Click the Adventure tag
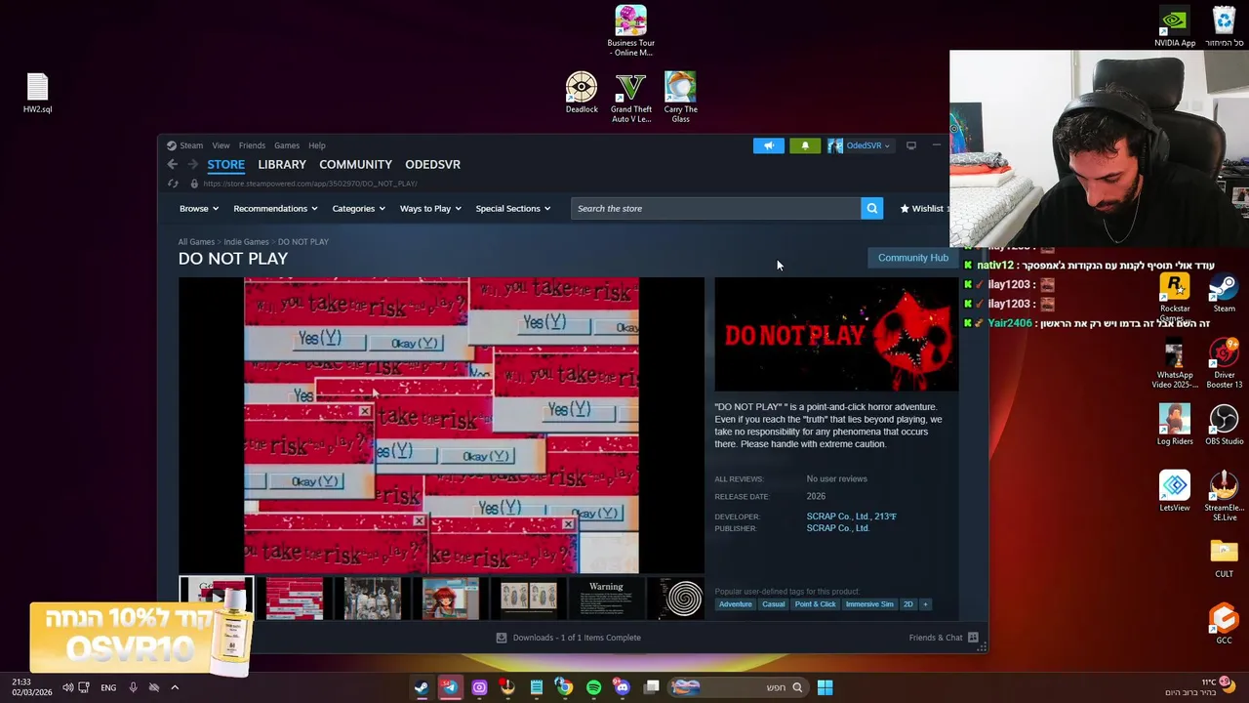Screen dimensions: 1249x703 736,604
